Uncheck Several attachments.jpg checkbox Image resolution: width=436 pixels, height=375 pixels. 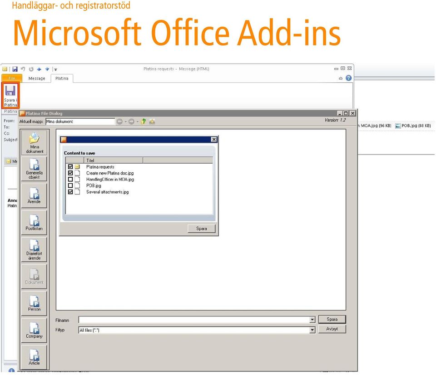click(x=70, y=192)
